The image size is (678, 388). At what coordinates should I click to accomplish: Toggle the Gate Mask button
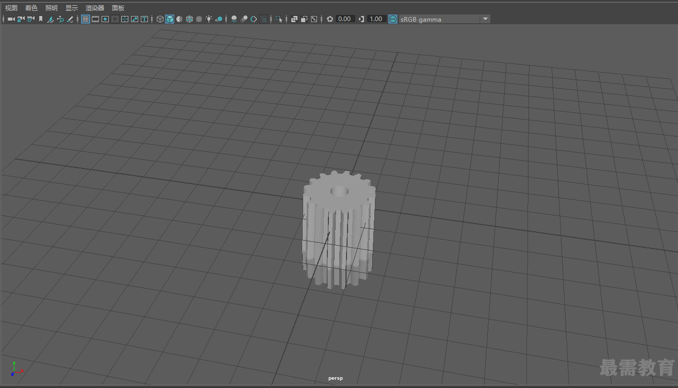pyautogui.click(x=115, y=19)
